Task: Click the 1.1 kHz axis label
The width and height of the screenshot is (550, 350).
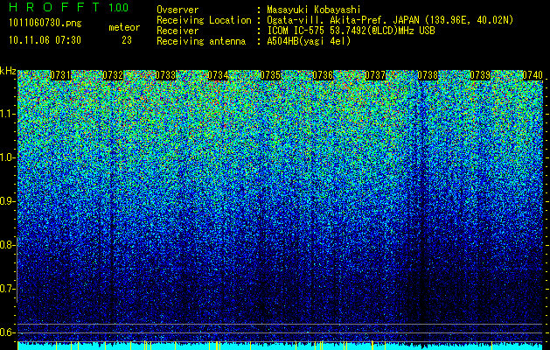Action: 8,114
